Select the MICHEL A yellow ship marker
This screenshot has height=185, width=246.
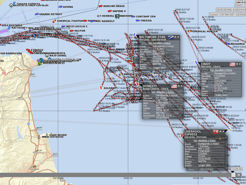(x=151, y=73)
